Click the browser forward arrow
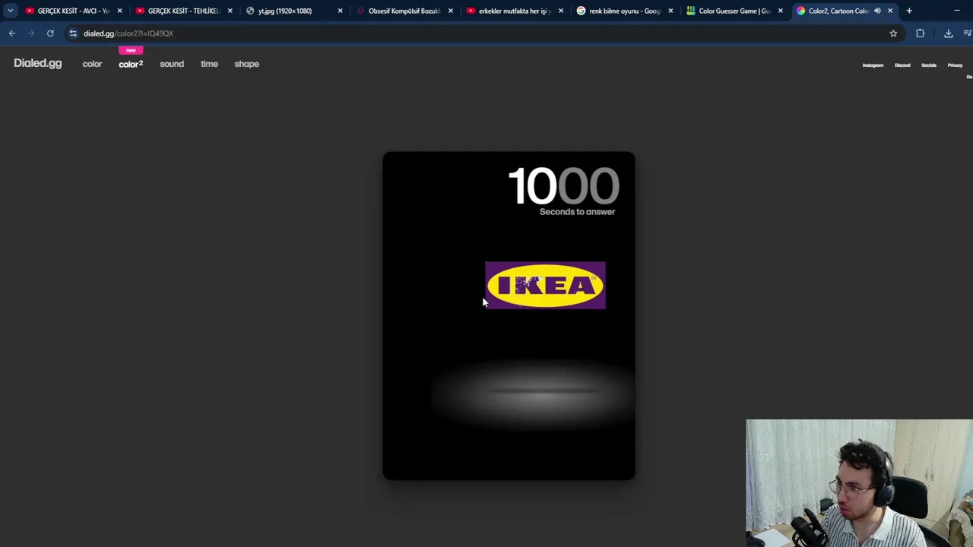 click(31, 33)
